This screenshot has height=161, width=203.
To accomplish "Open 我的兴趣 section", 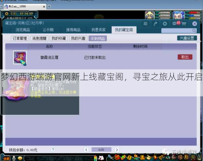I will (x=78, y=38).
